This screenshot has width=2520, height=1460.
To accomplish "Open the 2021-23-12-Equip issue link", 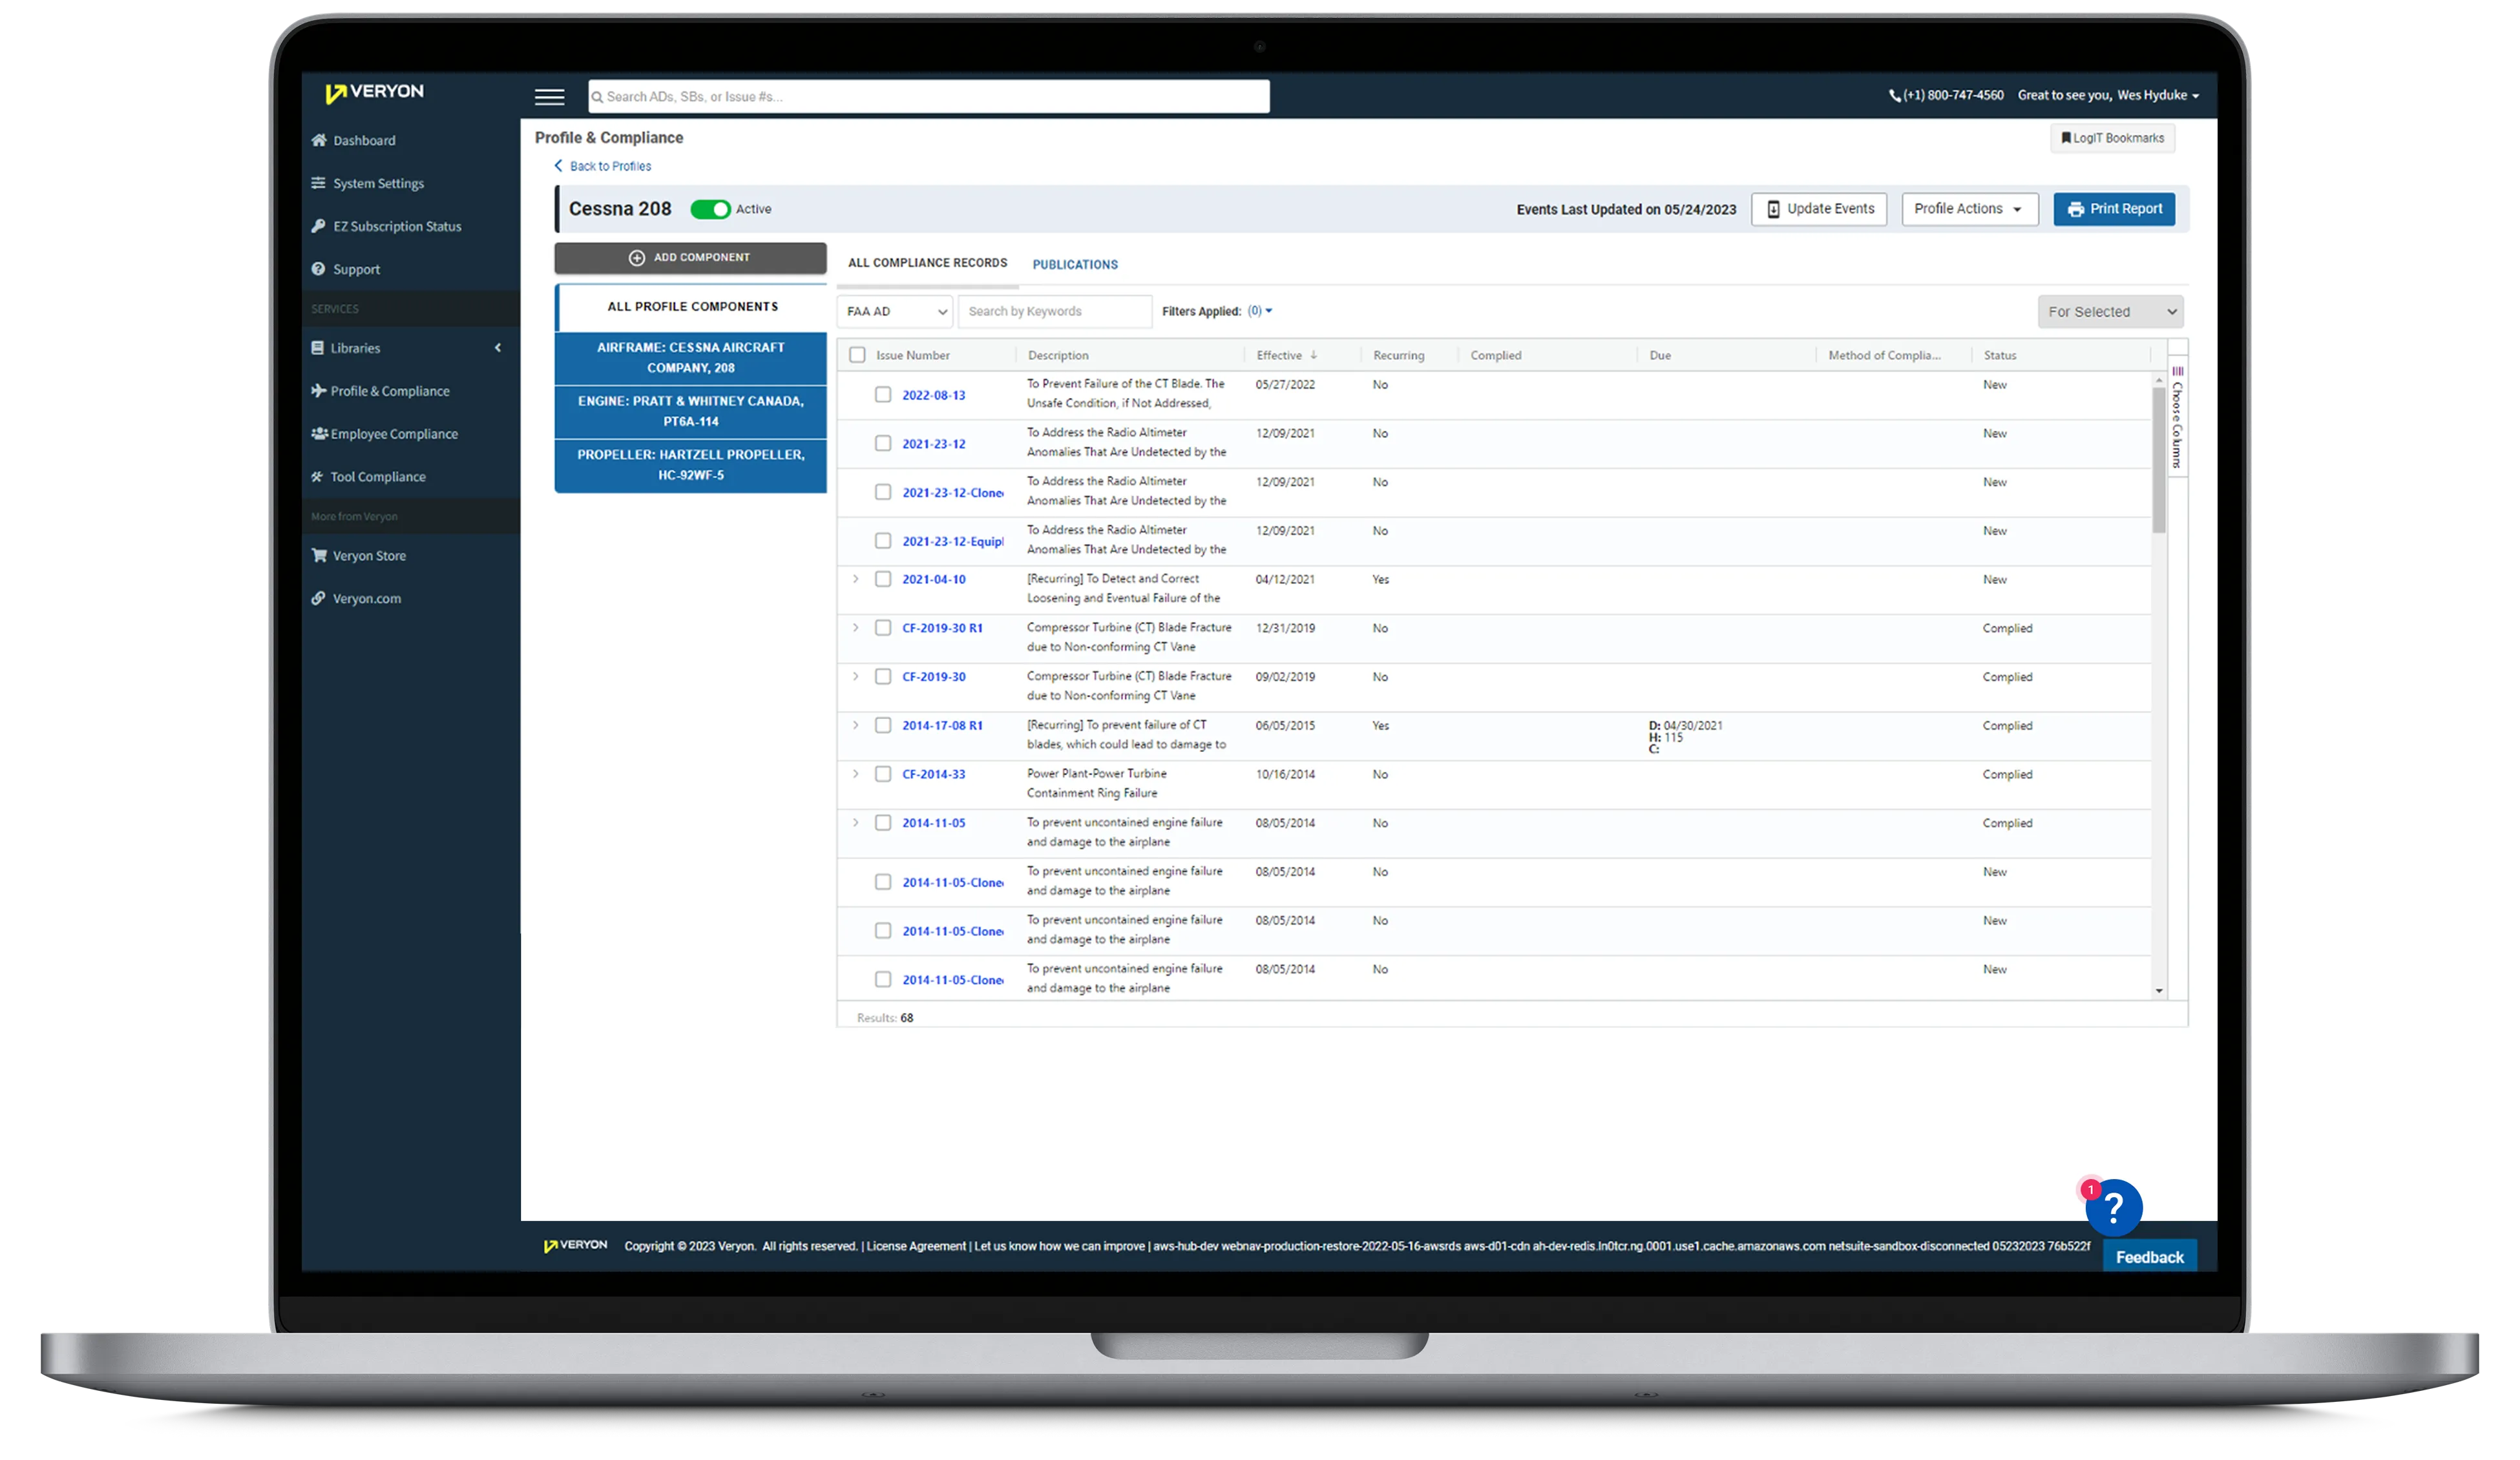I will click(x=953, y=541).
